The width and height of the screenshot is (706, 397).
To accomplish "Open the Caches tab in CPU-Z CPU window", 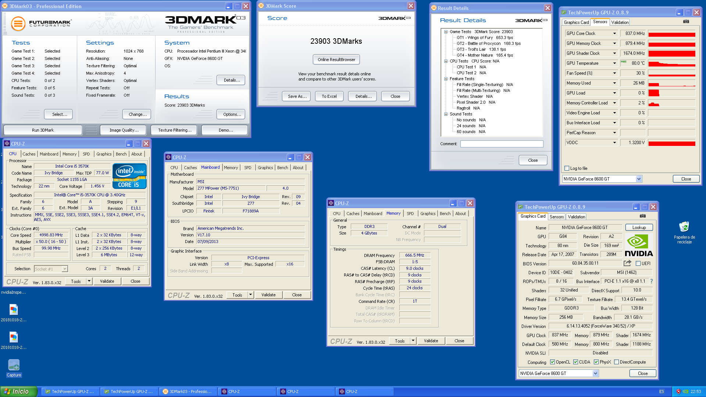I will click(x=29, y=154).
